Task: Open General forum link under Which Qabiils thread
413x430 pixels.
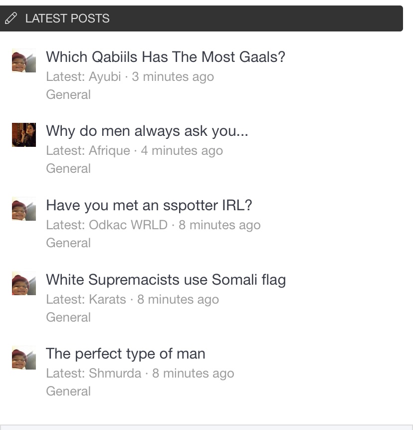Action: click(x=68, y=94)
